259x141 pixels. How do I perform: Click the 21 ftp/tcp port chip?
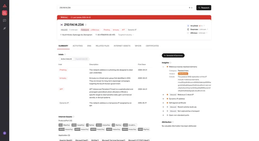click(90, 125)
